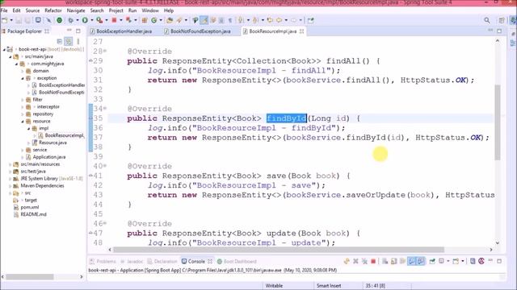Image resolution: width=517 pixels, height=290 pixels.
Task: Open dropdown arrow next to Run button
Action: [91, 20]
